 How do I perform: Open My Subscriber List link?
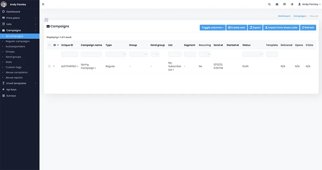pos(175,66)
